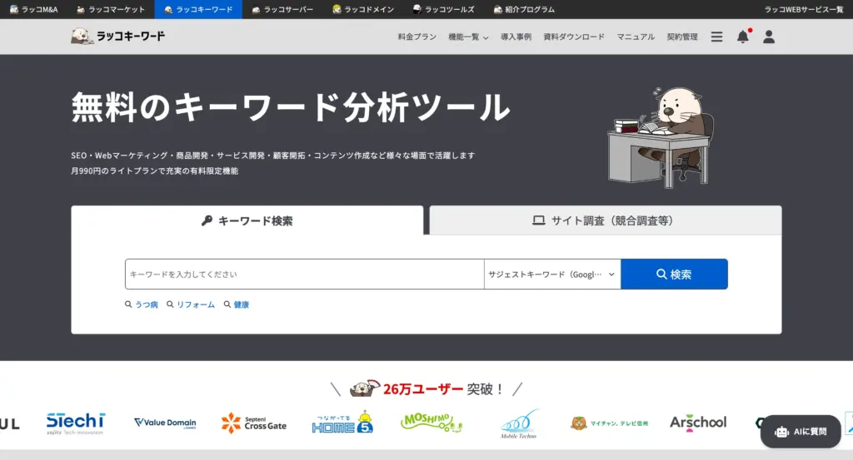Open ラッコツールズ in the top bar
853x460 pixels.
(x=443, y=9)
